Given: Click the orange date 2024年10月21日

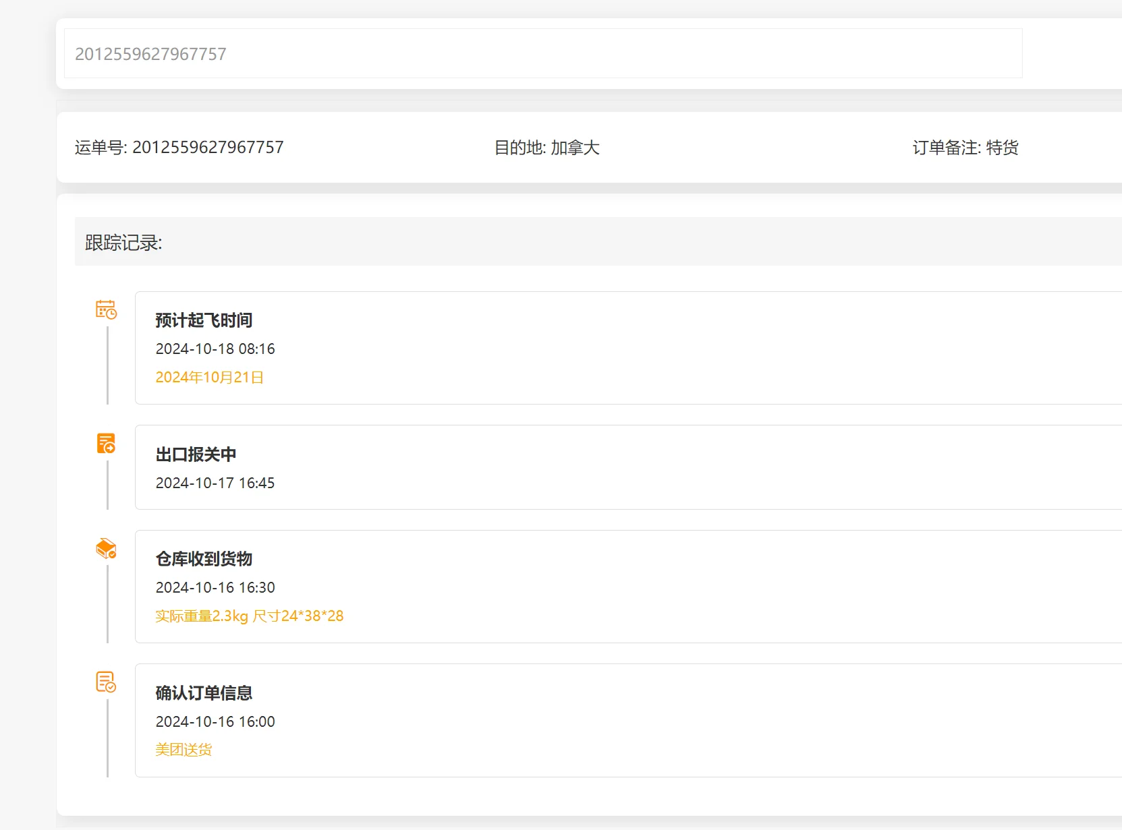Looking at the screenshot, I should coord(209,378).
